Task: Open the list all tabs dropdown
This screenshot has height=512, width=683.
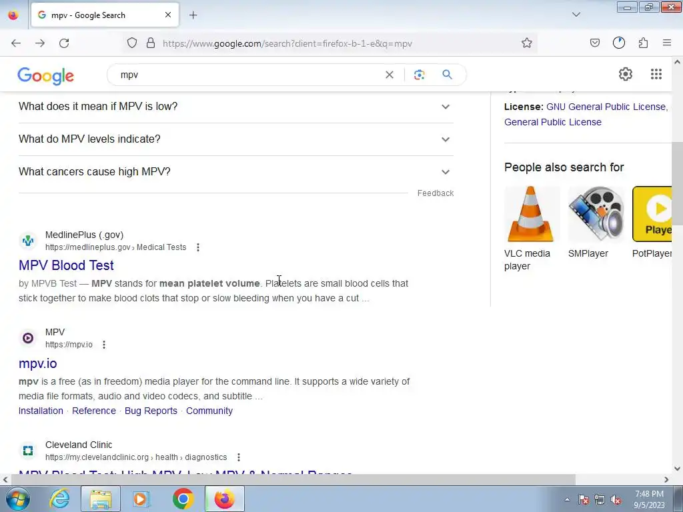Action: [x=576, y=15]
